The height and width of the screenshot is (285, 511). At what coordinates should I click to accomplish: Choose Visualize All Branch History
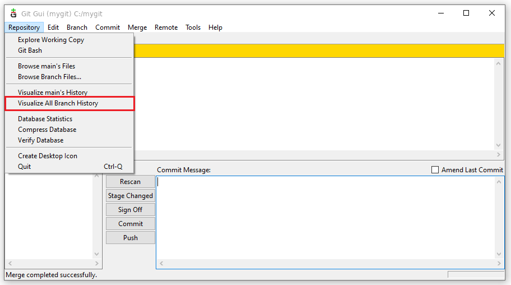(69, 103)
